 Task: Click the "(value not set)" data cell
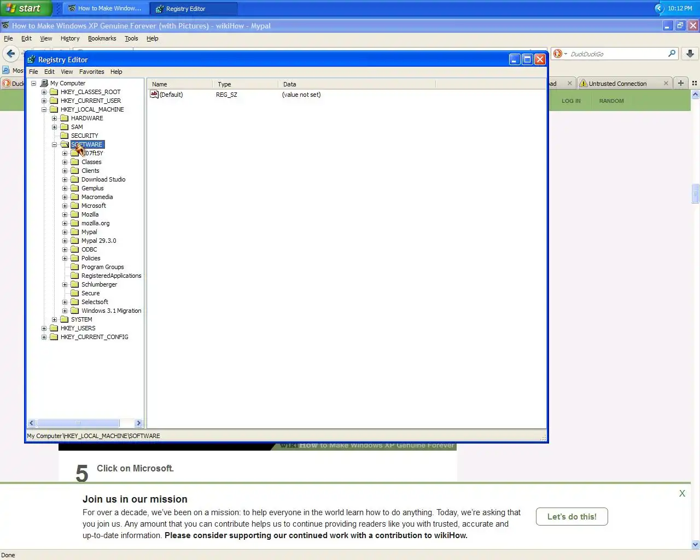point(301,95)
